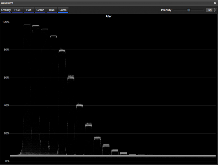Decrease intensity with the stepper down arrow
Image resolution: width=218 pixels, height=165 pixels.
[215, 11]
